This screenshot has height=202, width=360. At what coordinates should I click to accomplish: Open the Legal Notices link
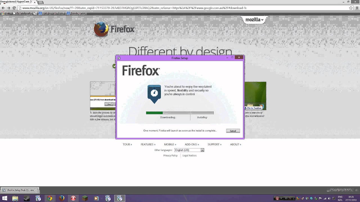190,155
